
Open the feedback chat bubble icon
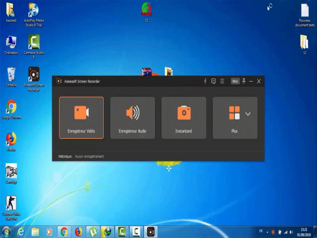[x=213, y=81]
